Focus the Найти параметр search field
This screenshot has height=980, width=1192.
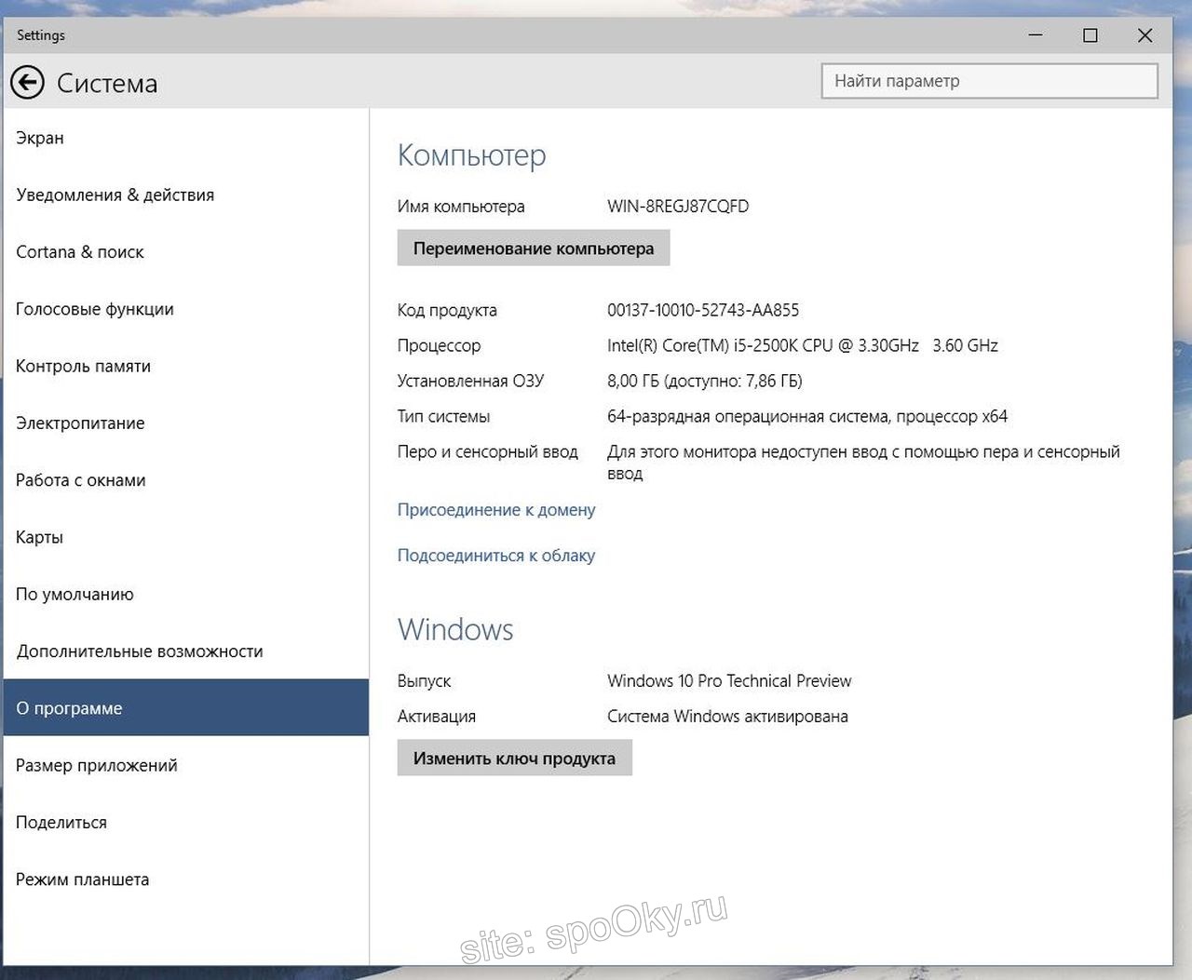click(990, 81)
